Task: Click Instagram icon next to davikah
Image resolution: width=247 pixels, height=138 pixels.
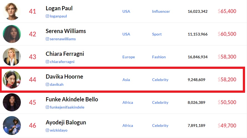Action: 48,85
